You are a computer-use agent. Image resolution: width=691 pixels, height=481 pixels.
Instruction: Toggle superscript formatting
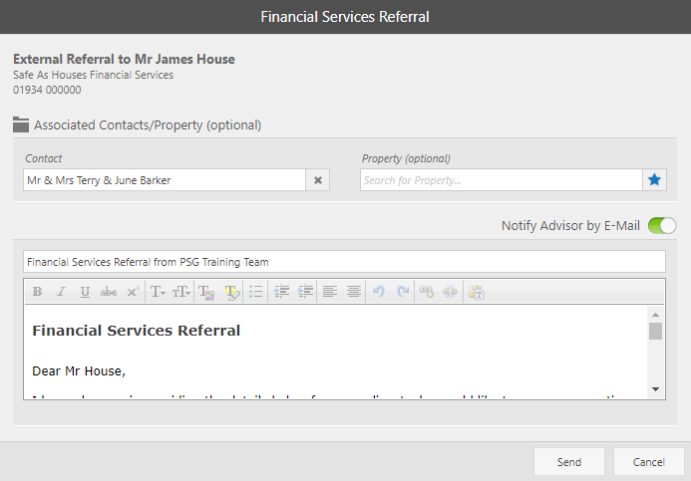(x=133, y=292)
